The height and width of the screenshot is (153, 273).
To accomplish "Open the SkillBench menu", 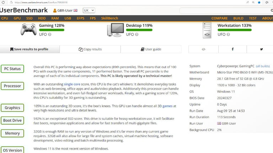I will (x=109, y=18).
